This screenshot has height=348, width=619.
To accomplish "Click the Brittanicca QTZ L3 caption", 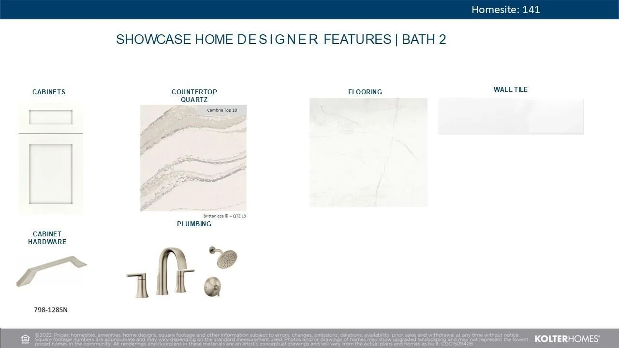I will 224,216.
